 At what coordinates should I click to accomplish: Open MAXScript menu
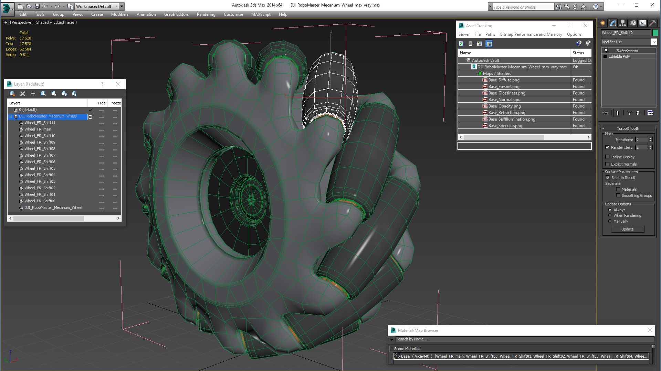(261, 14)
